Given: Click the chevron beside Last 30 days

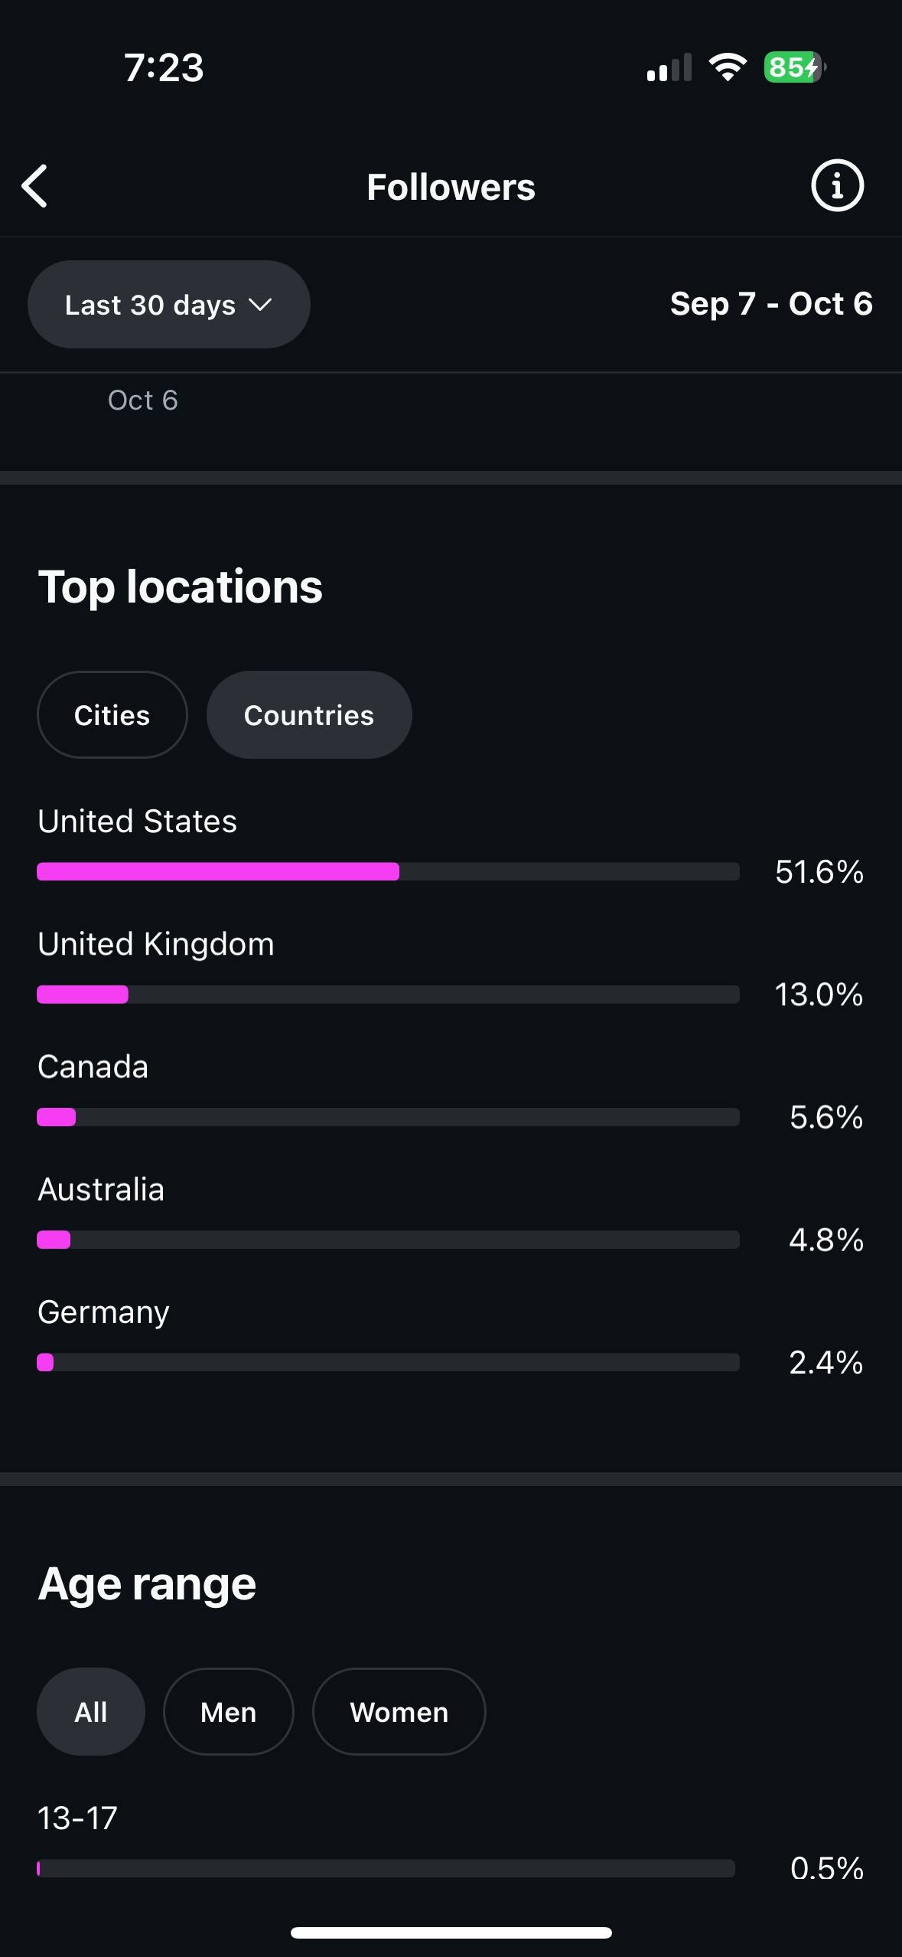Looking at the screenshot, I should (x=261, y=305).
